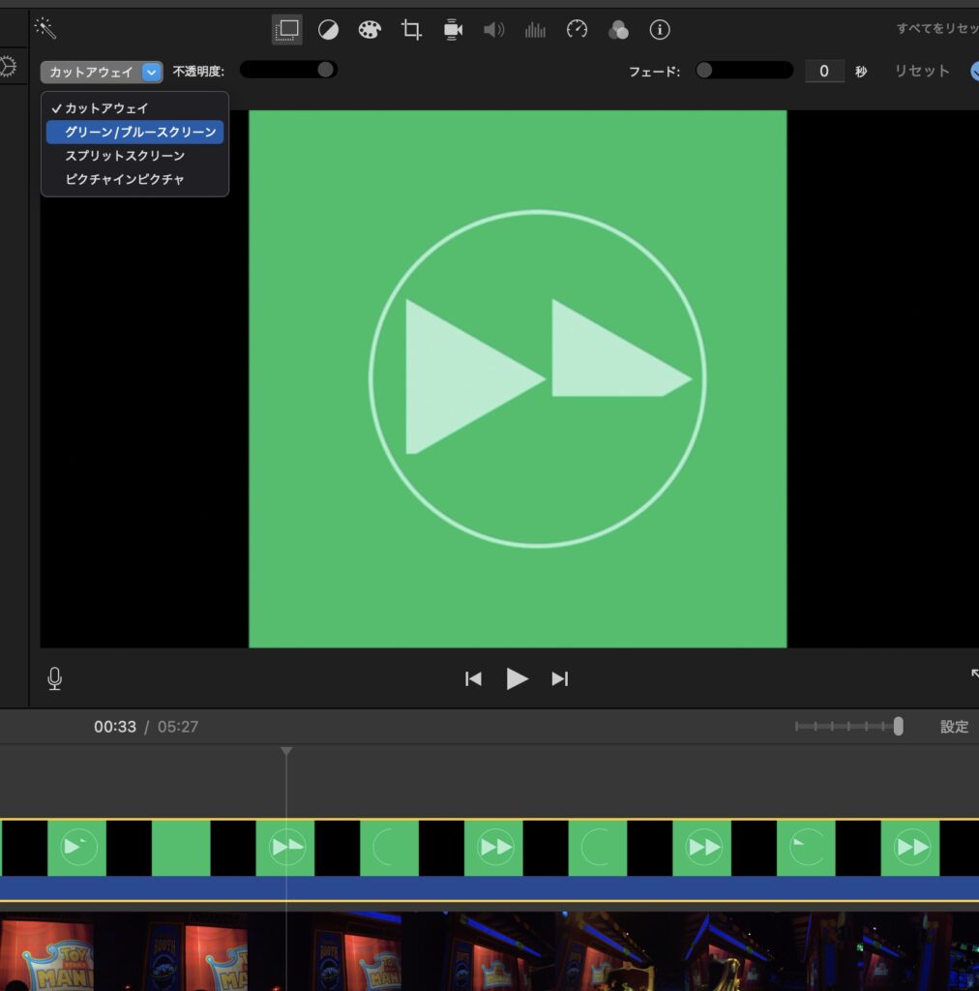Screen dimensions: 979x991
Task: Open the clip filter and audio effects icon
Action: pos(618,29)
